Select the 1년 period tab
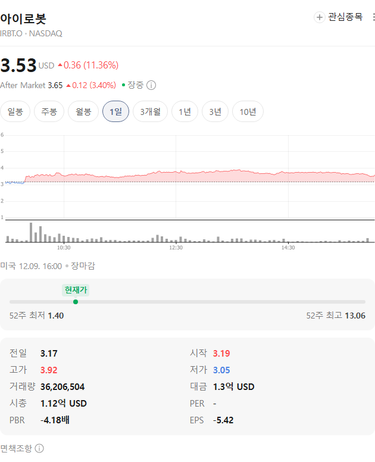The width and height of the screenshot is (375, 462). click(x=185, y=111)
